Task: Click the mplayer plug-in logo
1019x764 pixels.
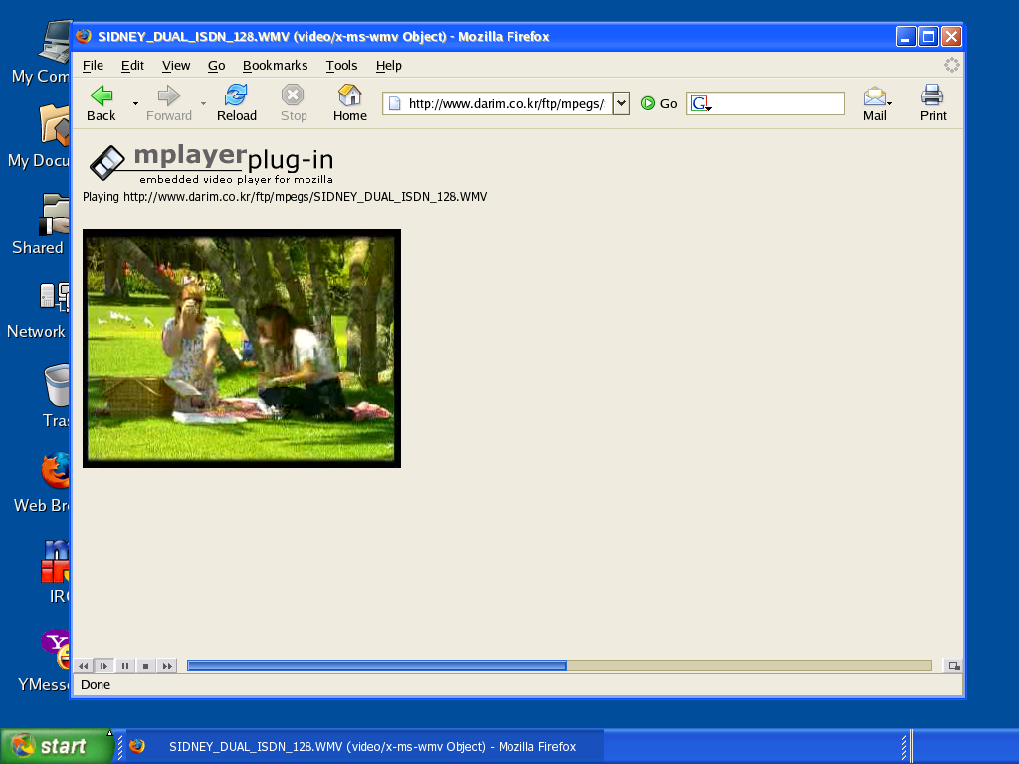Action: coord(211,164)
